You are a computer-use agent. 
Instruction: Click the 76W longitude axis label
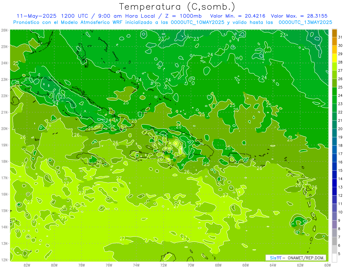click(109, 265)
